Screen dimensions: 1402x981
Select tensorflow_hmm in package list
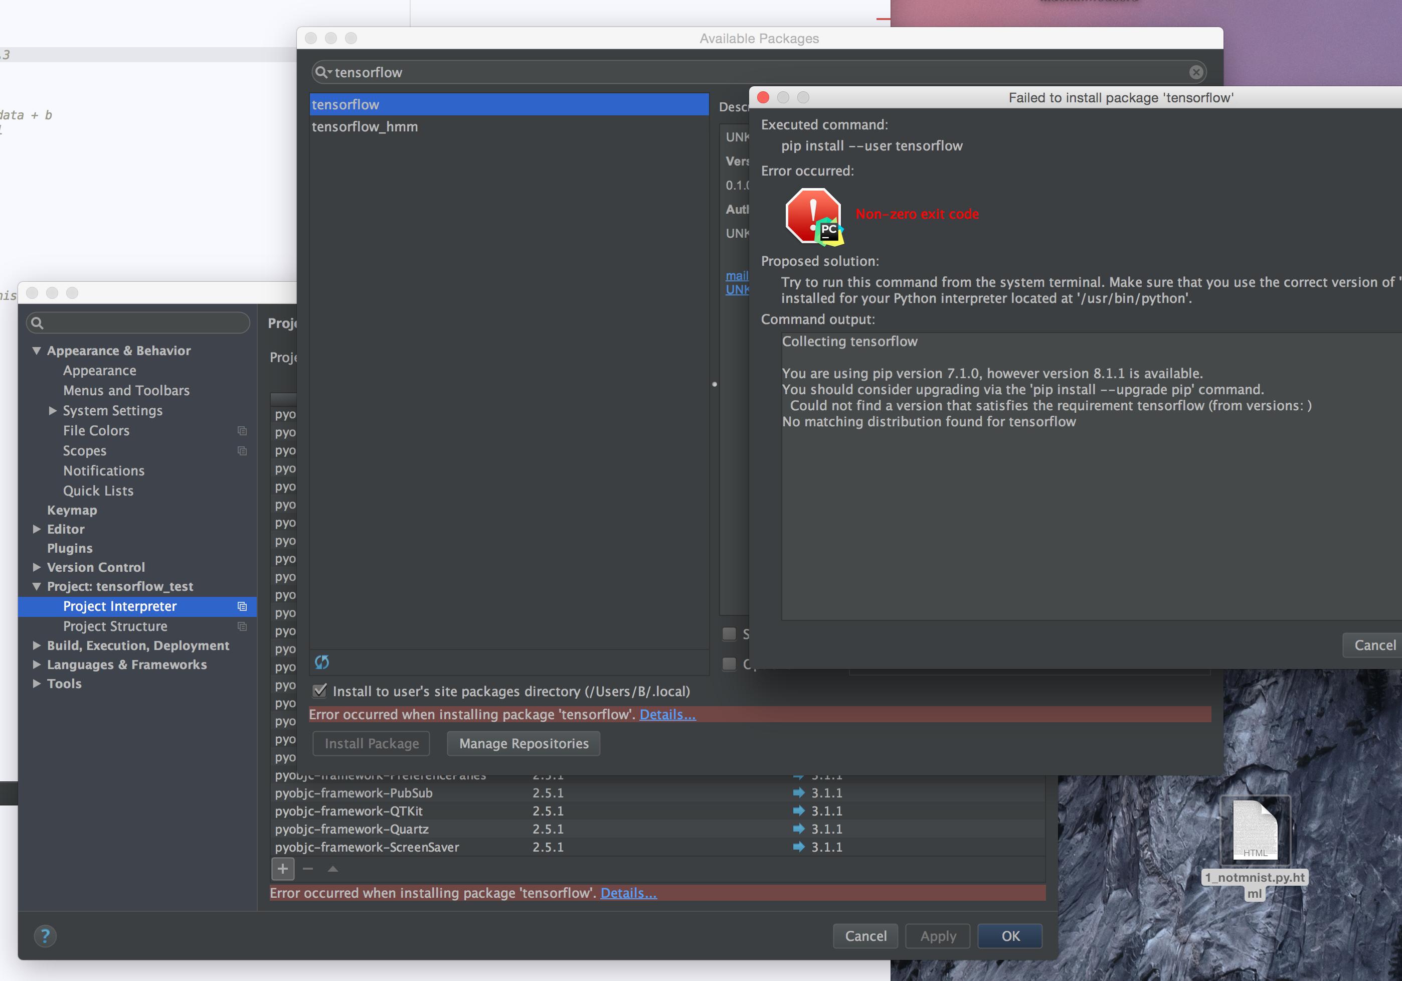pyautogui.click(x=365, y=126)
